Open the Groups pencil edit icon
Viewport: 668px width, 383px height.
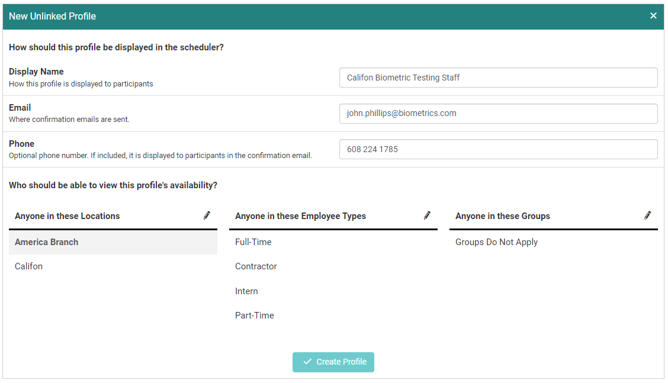pos(647,215)
